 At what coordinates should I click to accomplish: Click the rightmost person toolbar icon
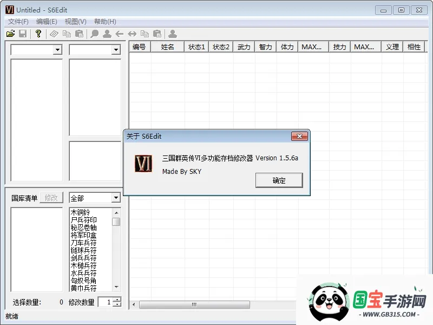click(x=172, y=34)
